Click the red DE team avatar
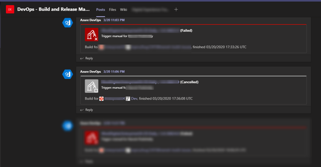Screen dimensions: 321x167 pyautogui.click(x=10, y=10)
